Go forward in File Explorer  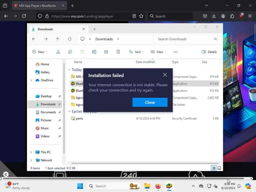pos(46,39)
